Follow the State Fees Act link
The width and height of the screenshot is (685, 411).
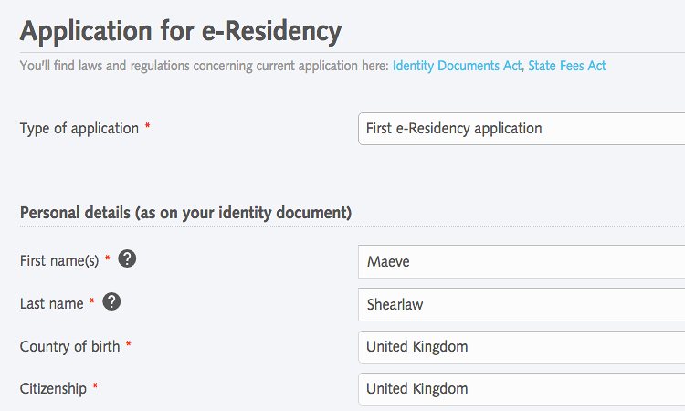point(566,66)
